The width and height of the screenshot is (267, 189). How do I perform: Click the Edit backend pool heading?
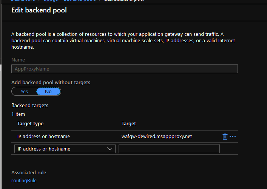click(39, 10)
